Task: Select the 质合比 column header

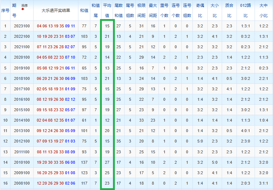Action: point(229,10)
